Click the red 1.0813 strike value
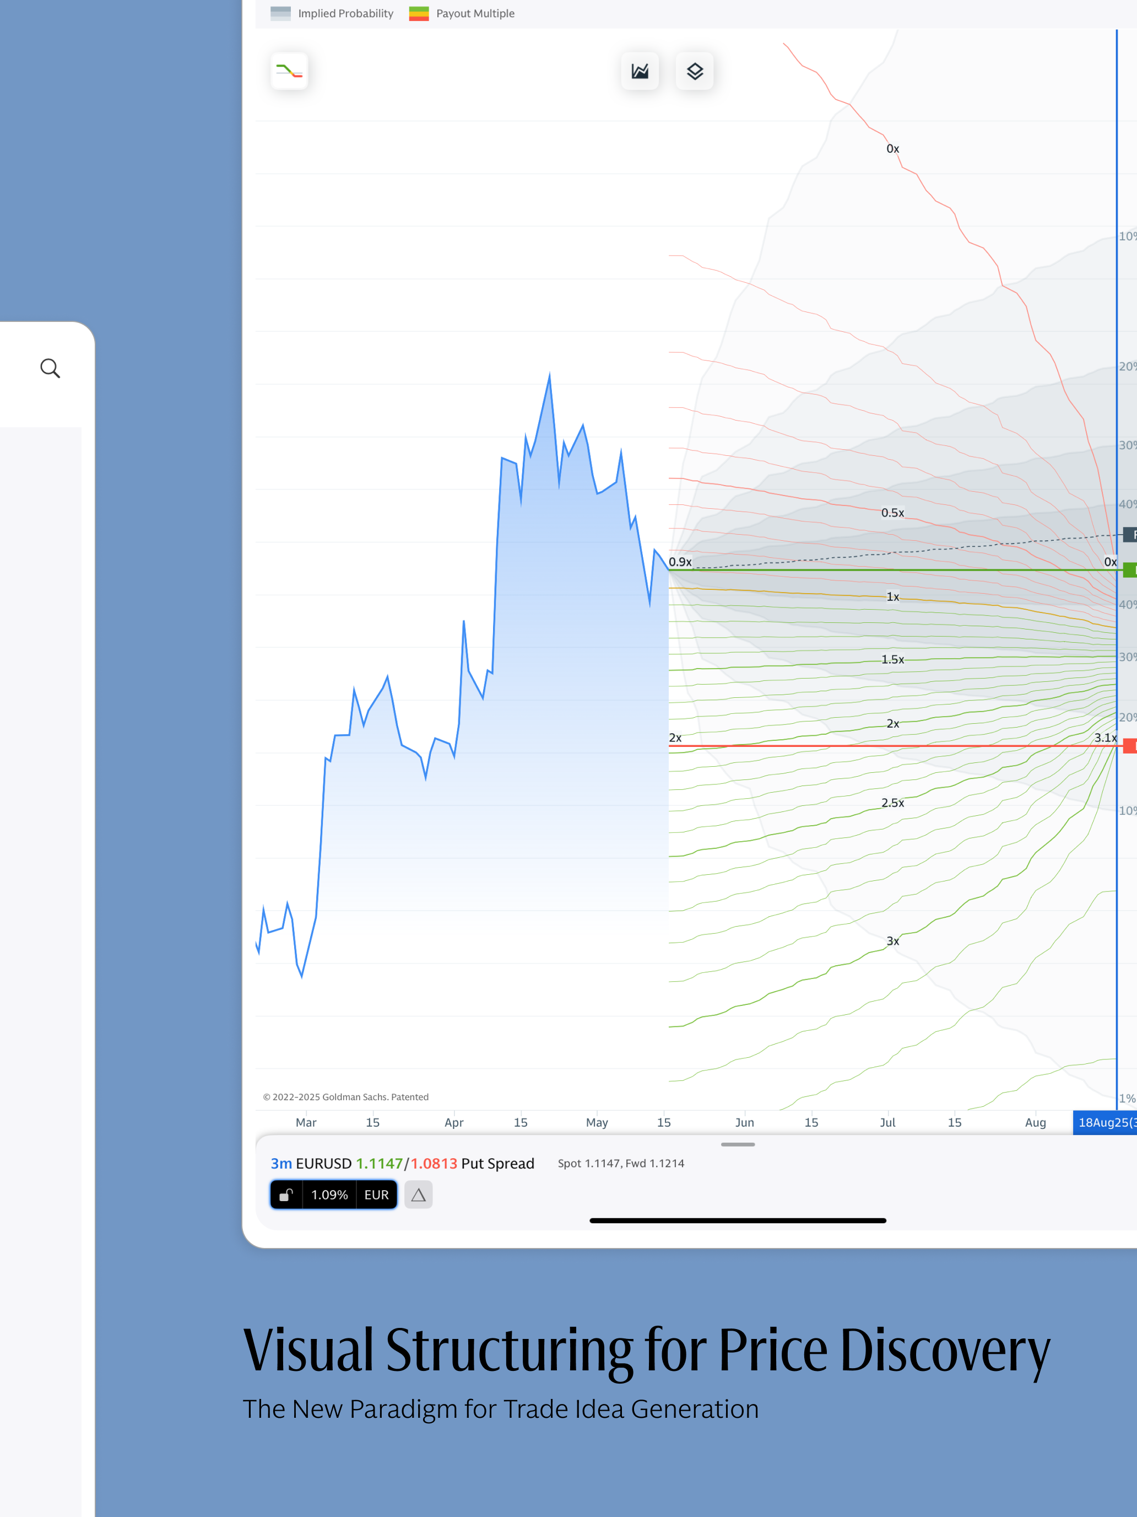 (434, 1163)
